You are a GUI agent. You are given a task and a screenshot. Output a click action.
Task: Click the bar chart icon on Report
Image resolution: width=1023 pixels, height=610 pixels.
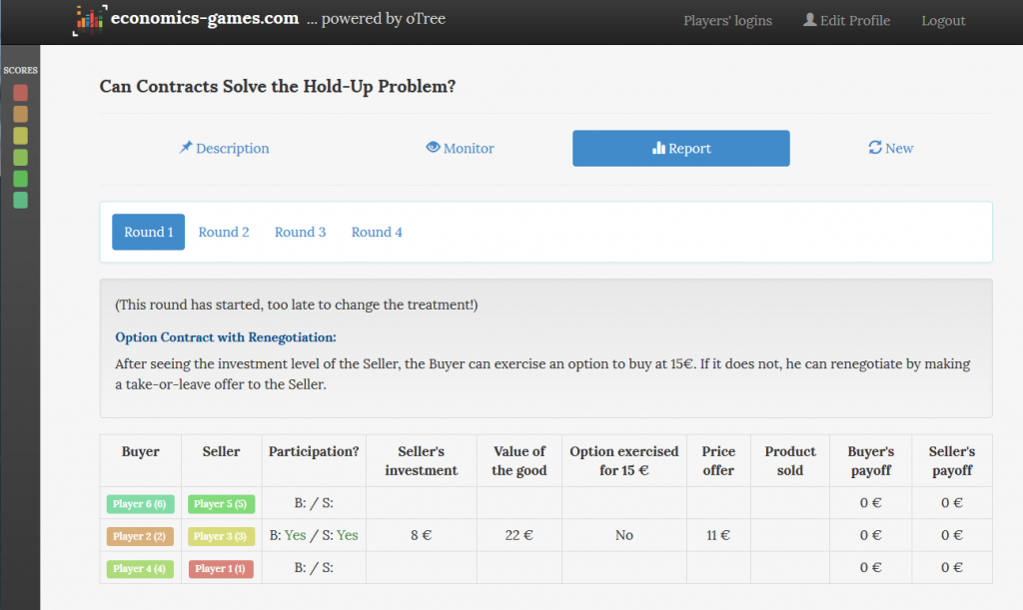pyautogui.click(x=658, y=149)
